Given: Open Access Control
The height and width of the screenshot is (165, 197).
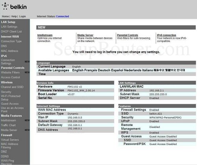Looking at the screenshot, I should point(11,77).
